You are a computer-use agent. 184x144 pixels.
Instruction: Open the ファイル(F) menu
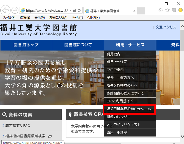click(9, 18)
